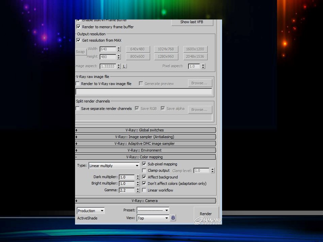The image size is (323, 242).
Task: Click Browse for V-Ray raw image file
Action: pyautogui.click(x=200, y=83)
